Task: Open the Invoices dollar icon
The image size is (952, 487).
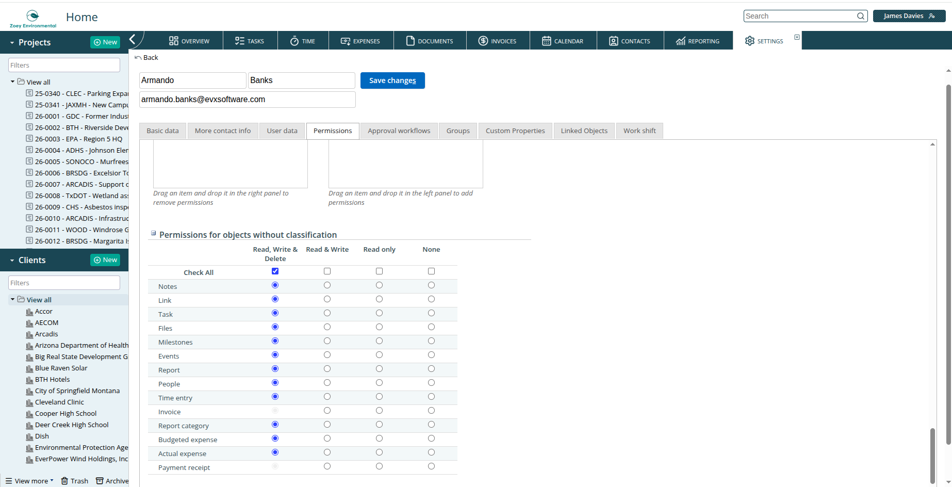Action: (x=483, y=41)
